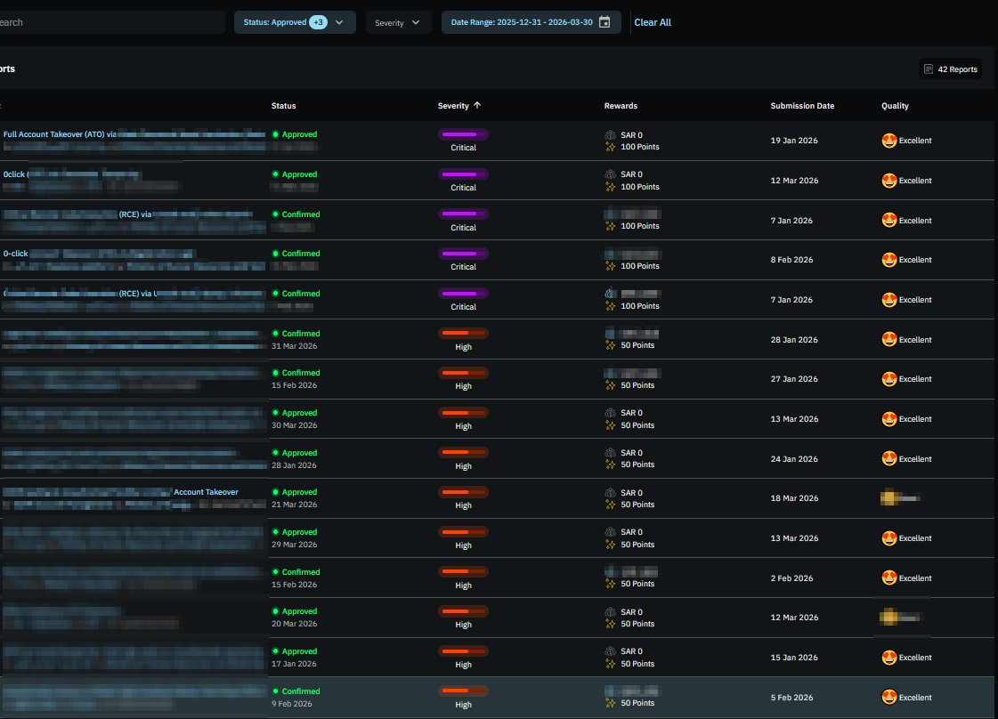Select submission date 18 Mar 2026
998x719 pixels.
point(794,498)
